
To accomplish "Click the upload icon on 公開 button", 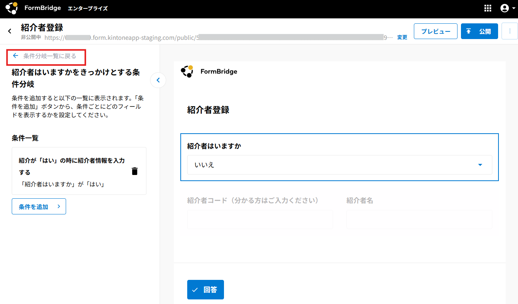I will 469,31.
